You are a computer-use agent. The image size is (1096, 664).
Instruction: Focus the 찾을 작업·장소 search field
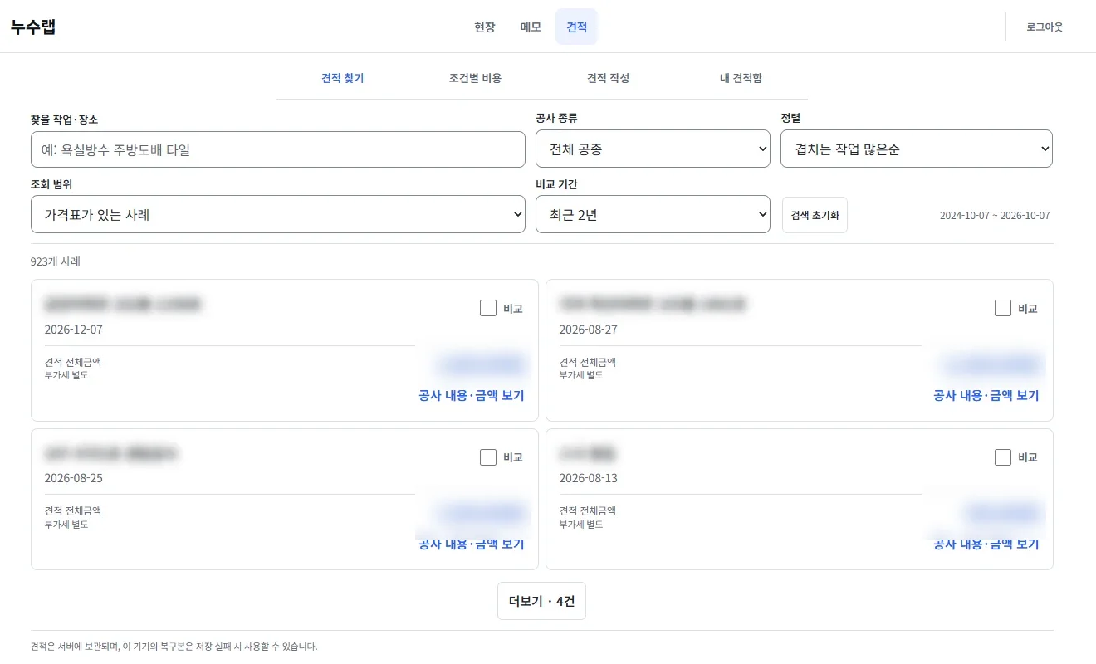[278, 149]
